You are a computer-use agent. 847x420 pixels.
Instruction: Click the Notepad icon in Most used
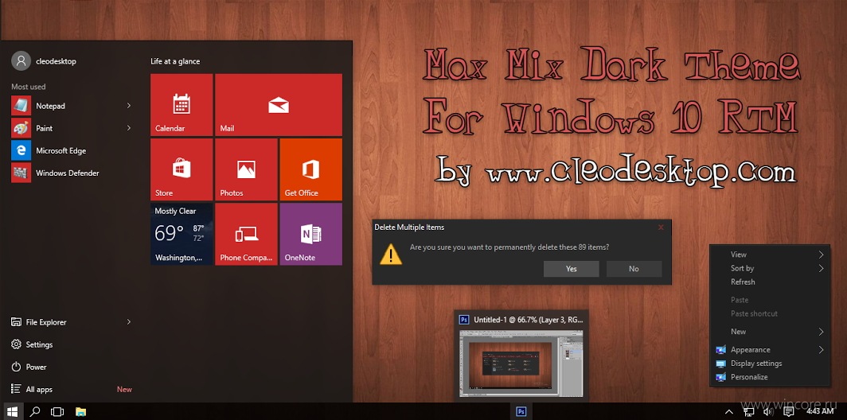click(x=21, y=106)
